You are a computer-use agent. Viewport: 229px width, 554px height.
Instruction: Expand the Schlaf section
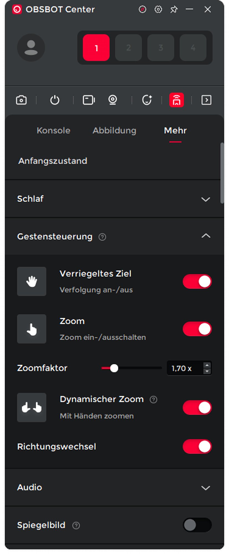click(205, 199)
